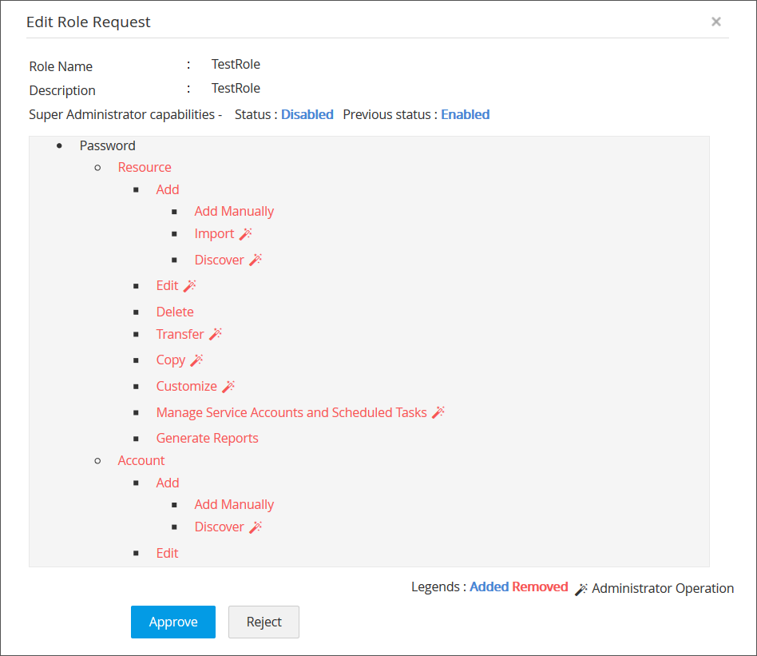The image size is (757, 656).
Task: Click wand icon after Manage Service Accounts
Action: point(438,412)
